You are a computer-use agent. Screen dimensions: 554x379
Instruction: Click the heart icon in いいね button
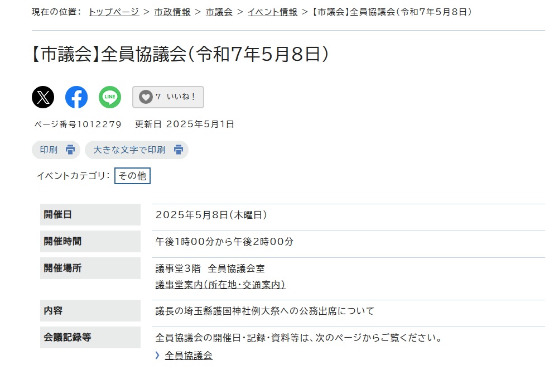coord(146,97)
